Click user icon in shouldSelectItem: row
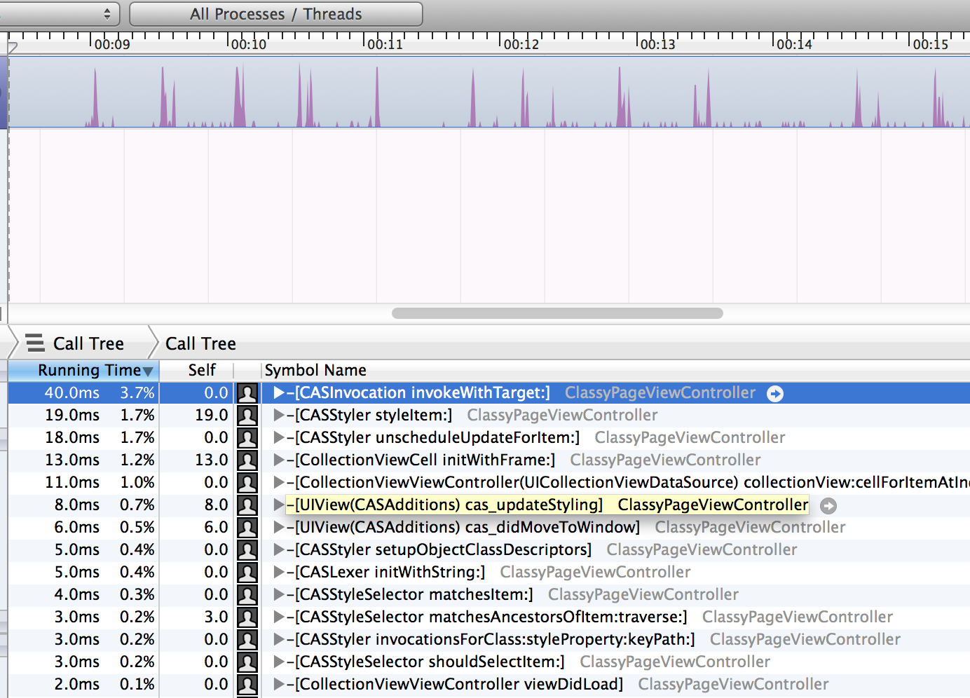Viewport: 970px width, 698px height. (247, 662)
